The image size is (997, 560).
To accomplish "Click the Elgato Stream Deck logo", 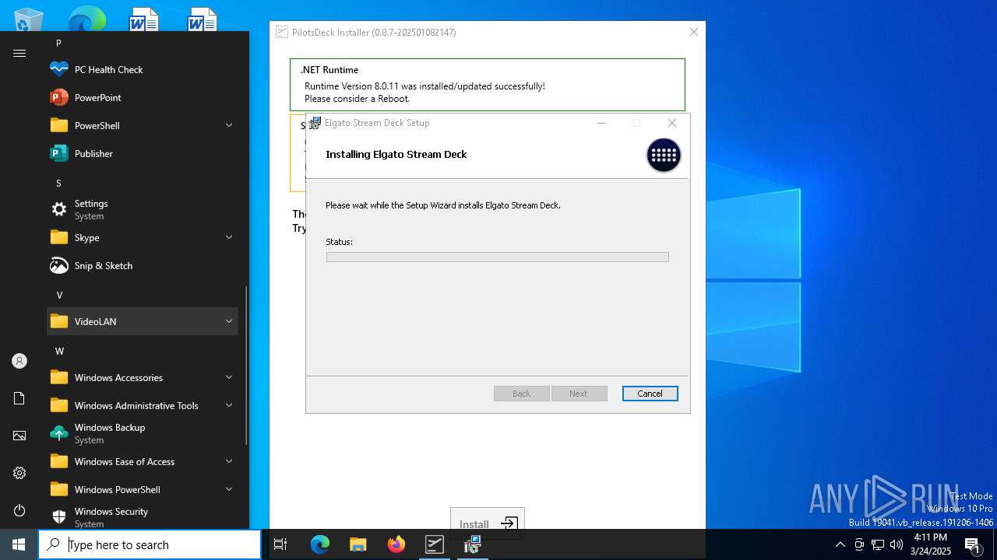I will point(664,156).
